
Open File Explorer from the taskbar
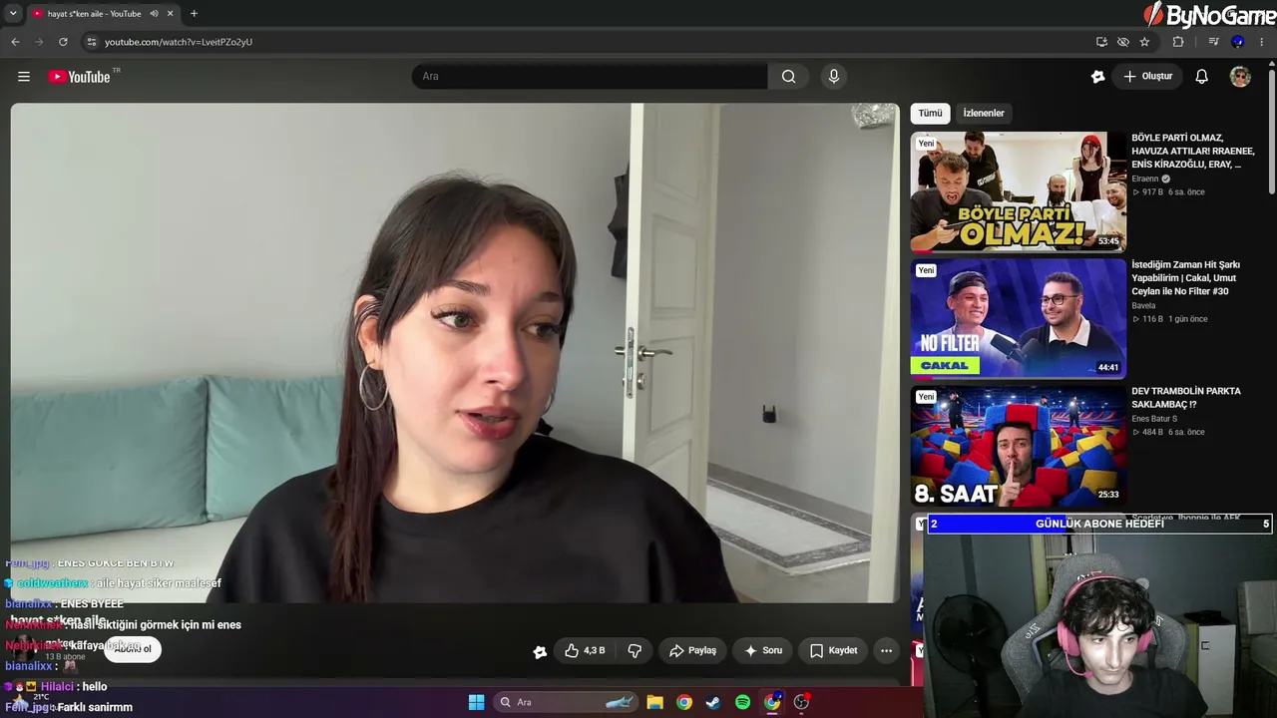coord(654,702)
